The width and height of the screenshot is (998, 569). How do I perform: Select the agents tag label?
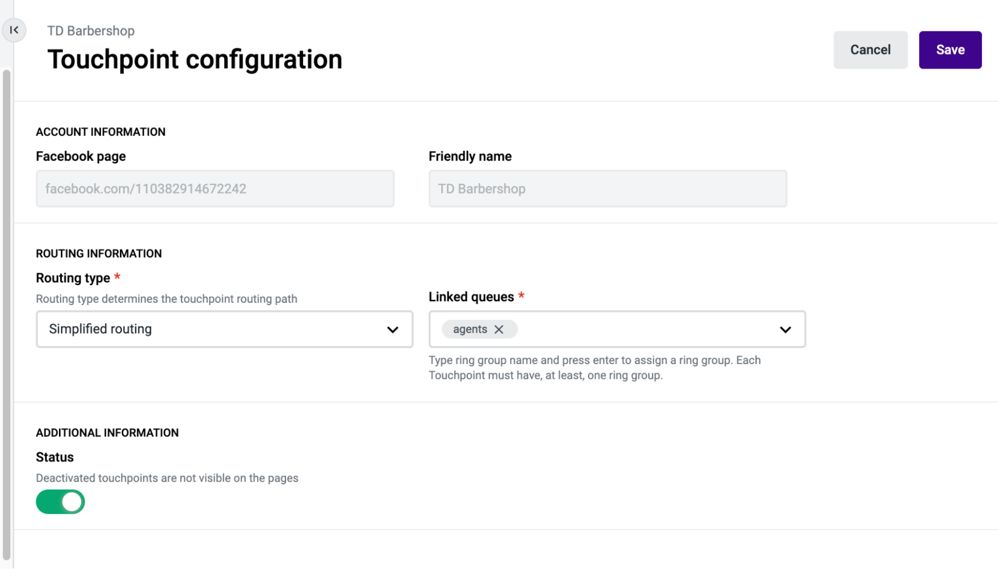470,329
